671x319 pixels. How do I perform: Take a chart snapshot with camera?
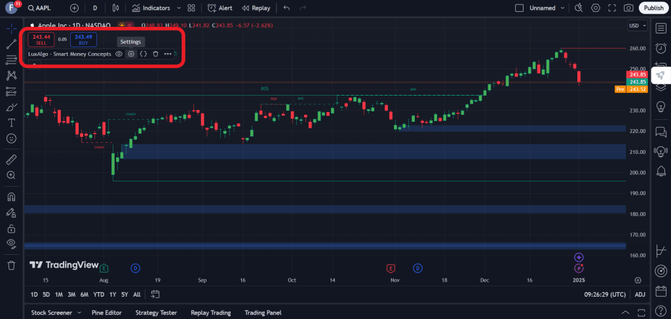coord(628,8)
